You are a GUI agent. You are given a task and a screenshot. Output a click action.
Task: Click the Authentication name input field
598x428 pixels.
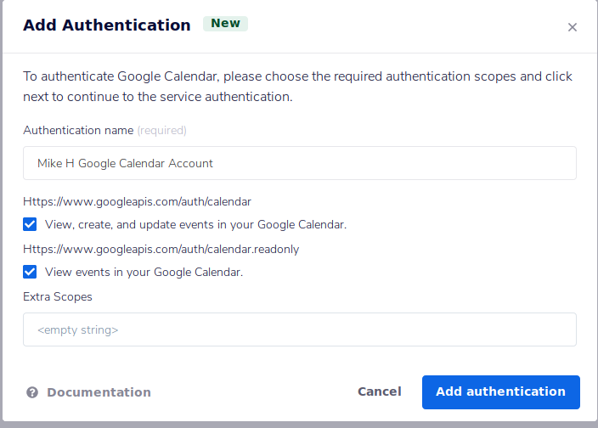[x=299, y=163]
